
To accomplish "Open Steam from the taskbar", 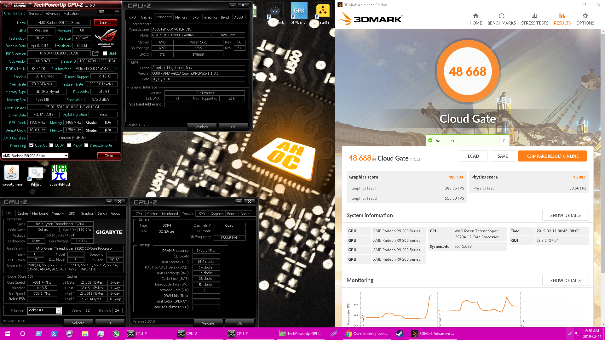I will (x=400, y=334).
